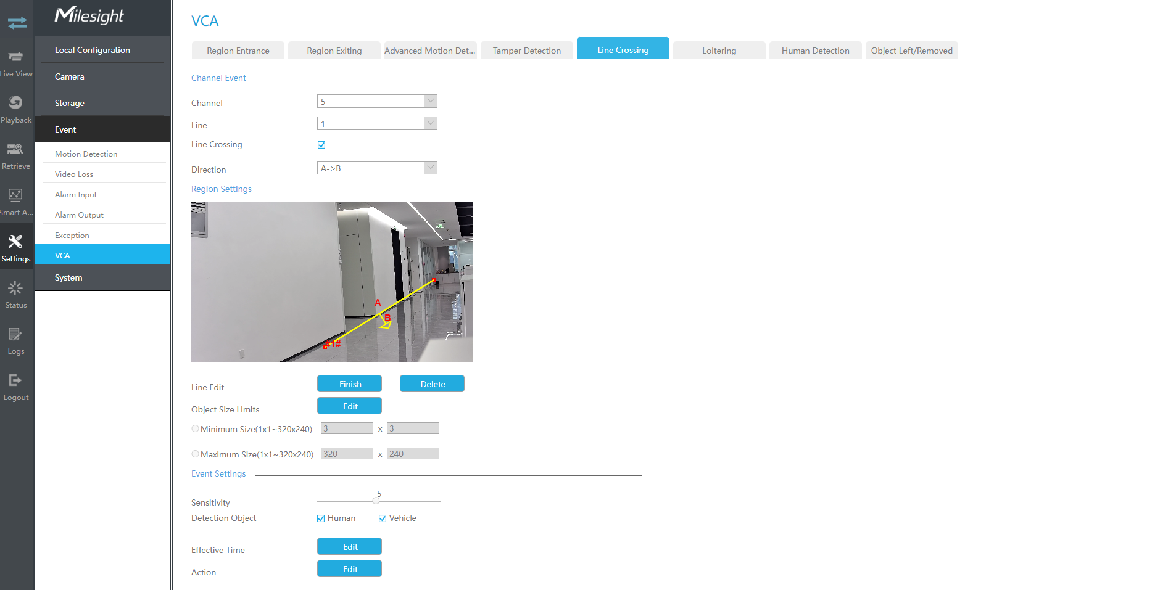Disable the Line Crossing checkbox
1176x590 pixels.
point(321,145)
